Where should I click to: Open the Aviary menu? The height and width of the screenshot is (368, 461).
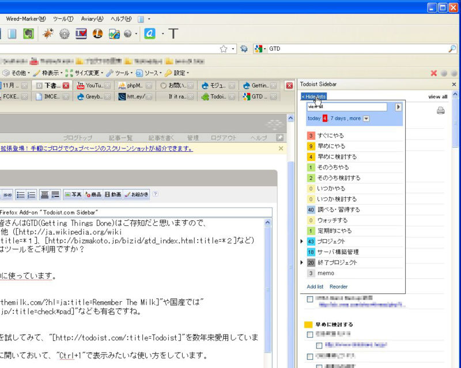92,19
